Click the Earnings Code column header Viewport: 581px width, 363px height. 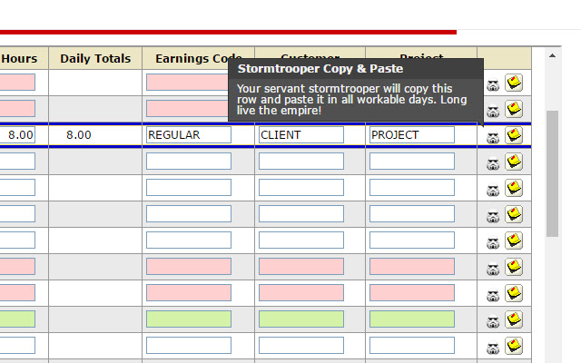[199, 58]
